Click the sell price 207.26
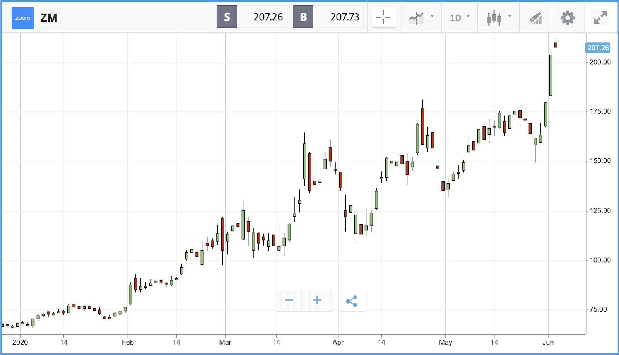Image resolution: width=619 pixels, height=355 pixels. click(x=268, y=17)
